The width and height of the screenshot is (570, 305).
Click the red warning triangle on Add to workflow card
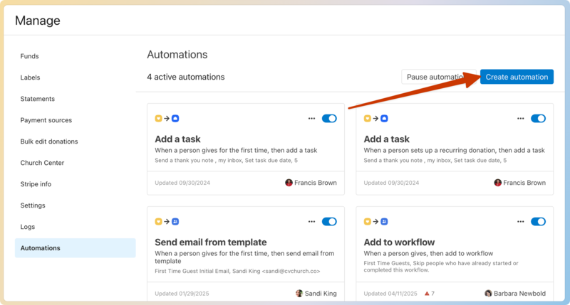427,294
